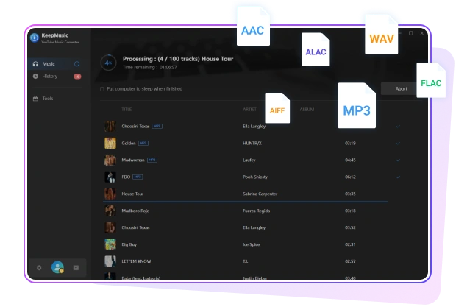Enable put computer to sleep when finished
Screen dimensions: 456x307
click(102, 89)
